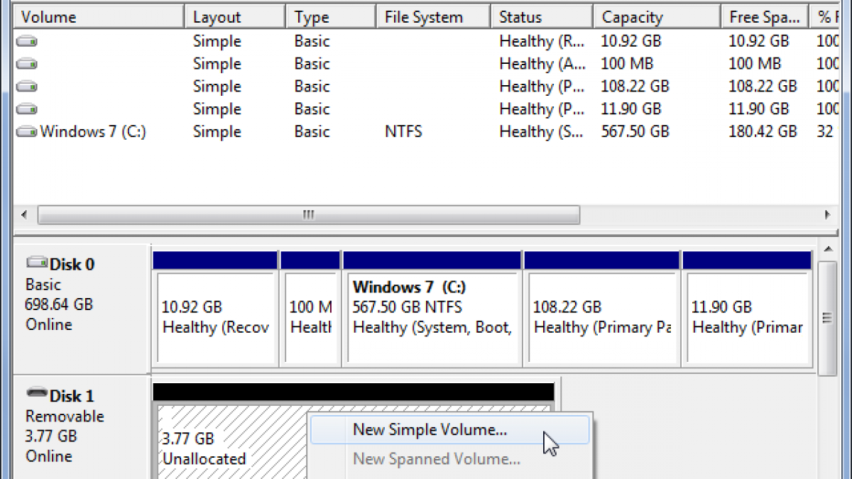Click the Disk 1 removable drive icon
This screenshot has width=852, height=479.
click(x=36, y=394)
